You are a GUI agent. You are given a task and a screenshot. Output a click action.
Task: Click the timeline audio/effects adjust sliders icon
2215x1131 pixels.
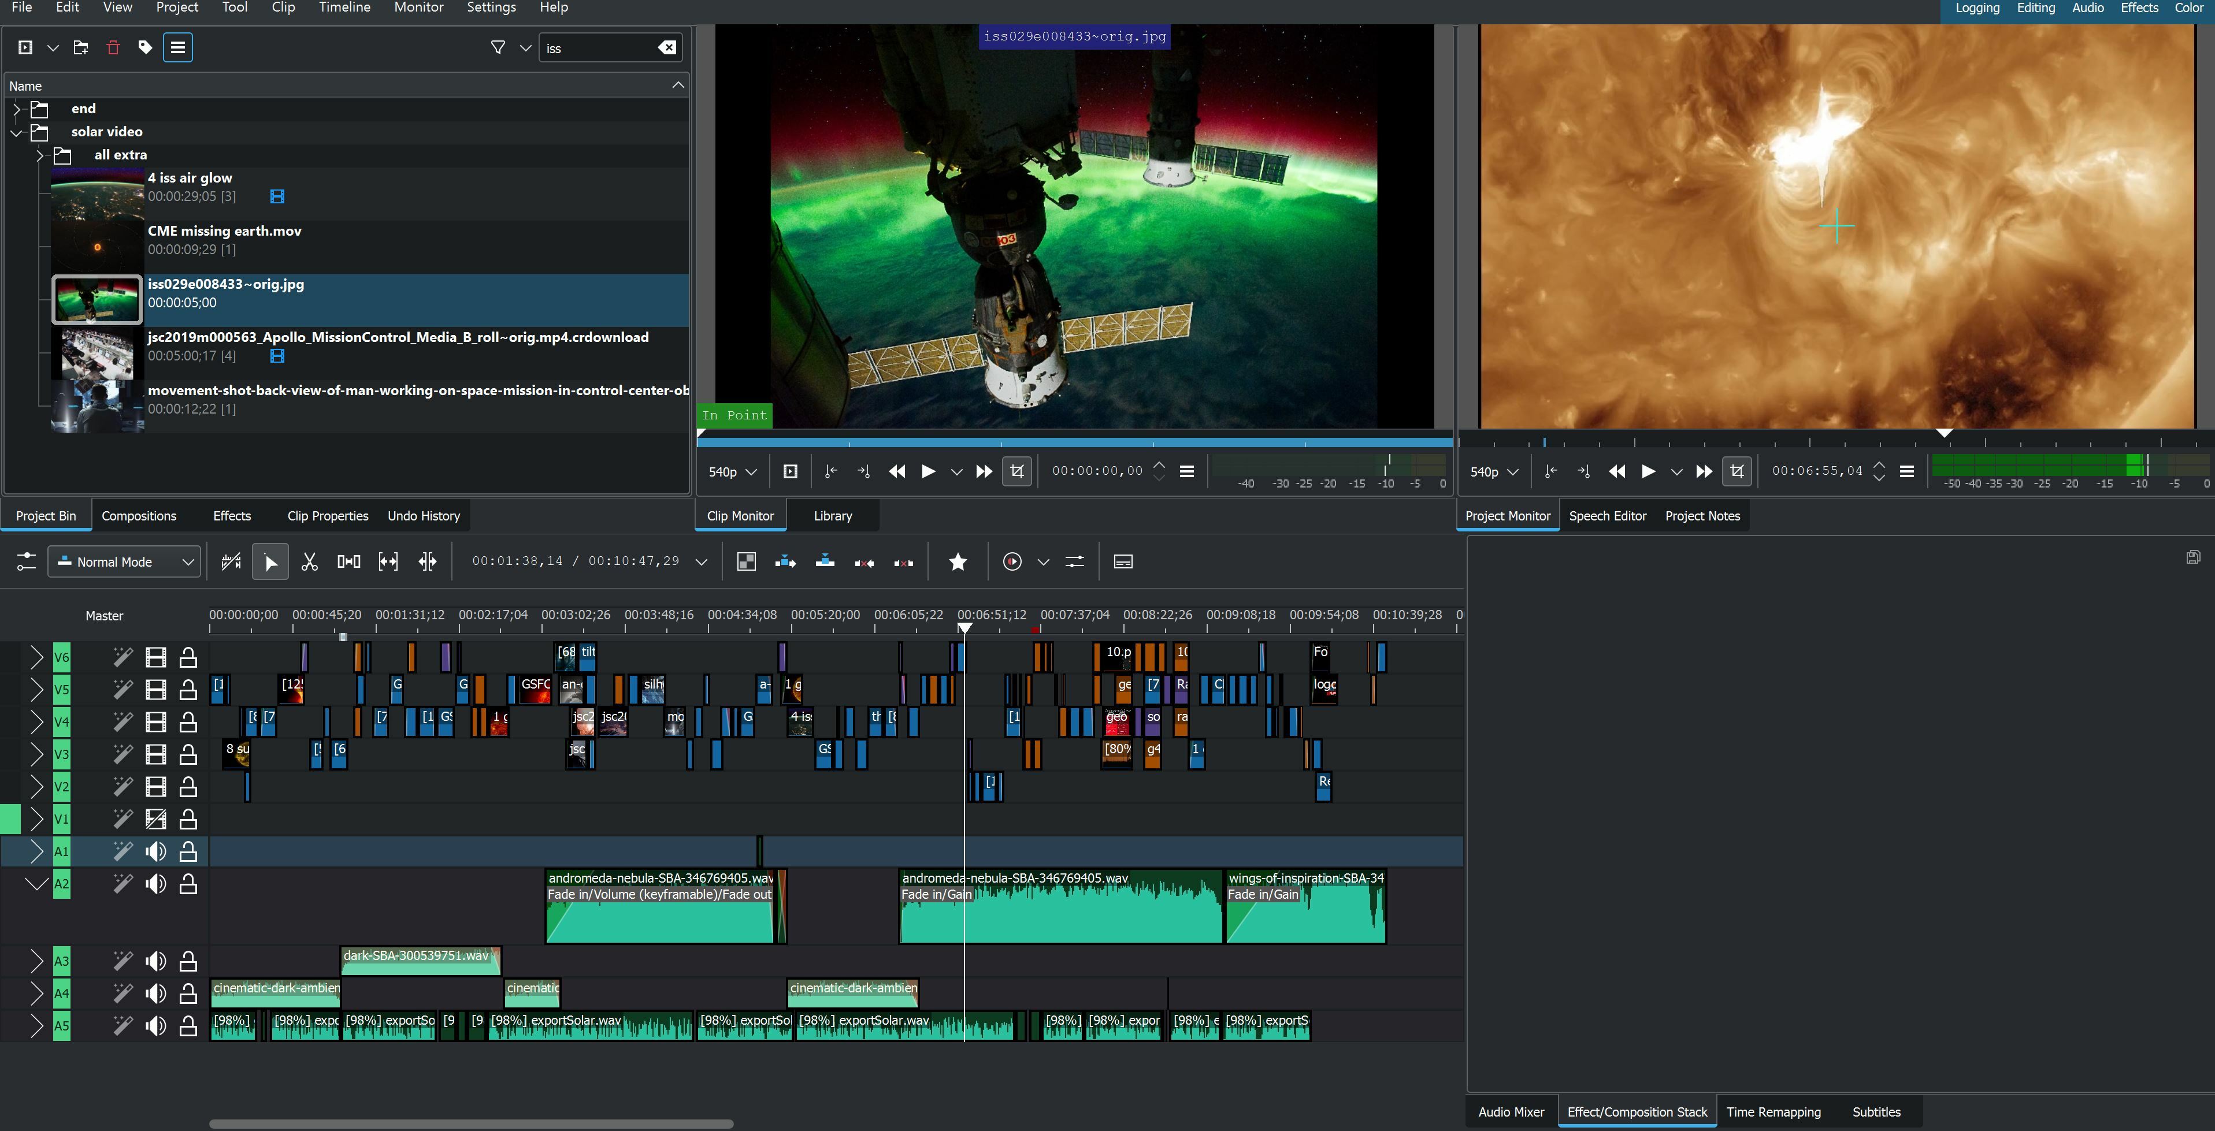(x=1075, y=562)
